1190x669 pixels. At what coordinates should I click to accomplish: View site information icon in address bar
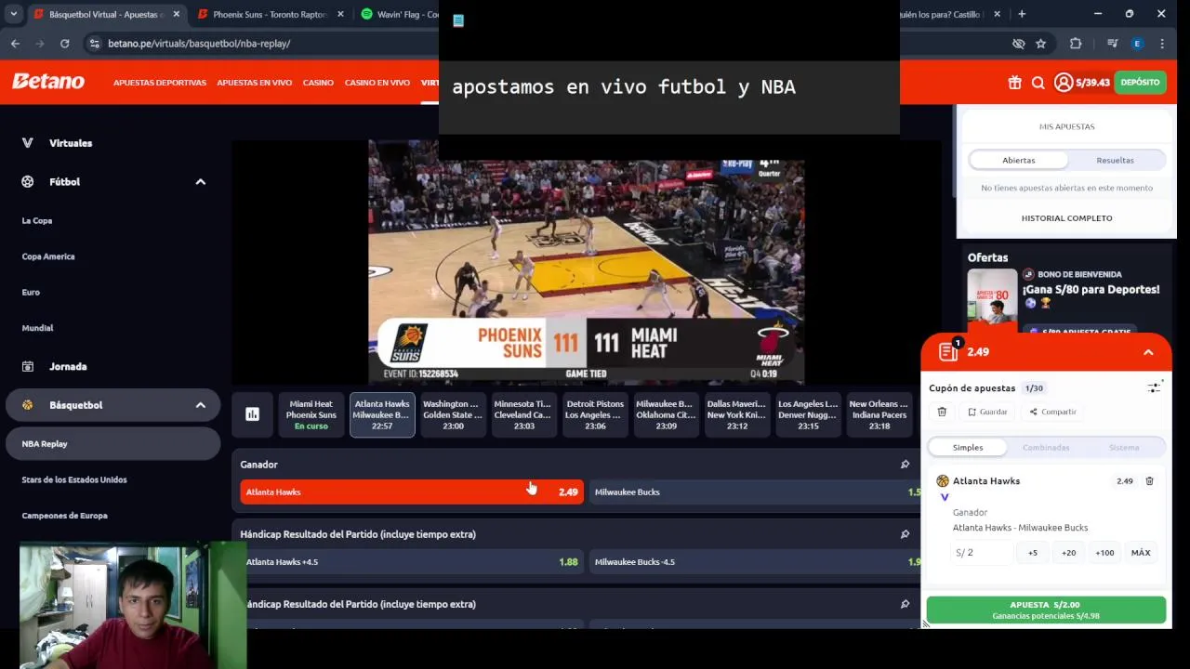click(x=94, y=44)
